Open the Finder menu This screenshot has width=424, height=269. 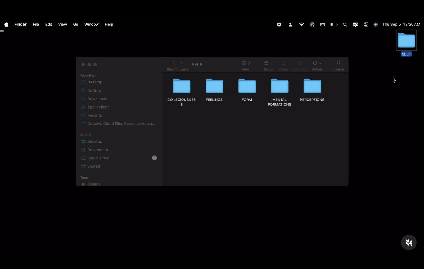[x=20, y=24]
